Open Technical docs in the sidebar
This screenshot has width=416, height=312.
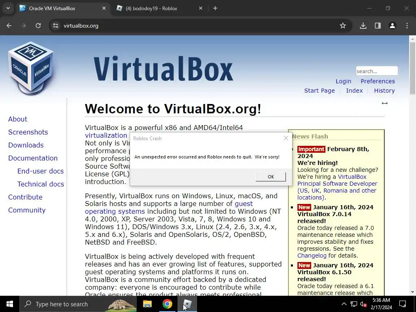[x=41, y=184]
